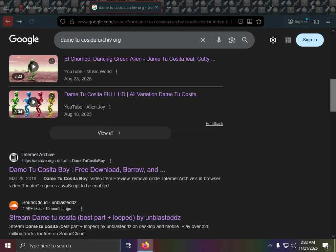Click the archive.org details URL breadcrumb
Image resolution: width=336 pixels, height=252 pixels.
pyautogui.click(x=63, y=161)
